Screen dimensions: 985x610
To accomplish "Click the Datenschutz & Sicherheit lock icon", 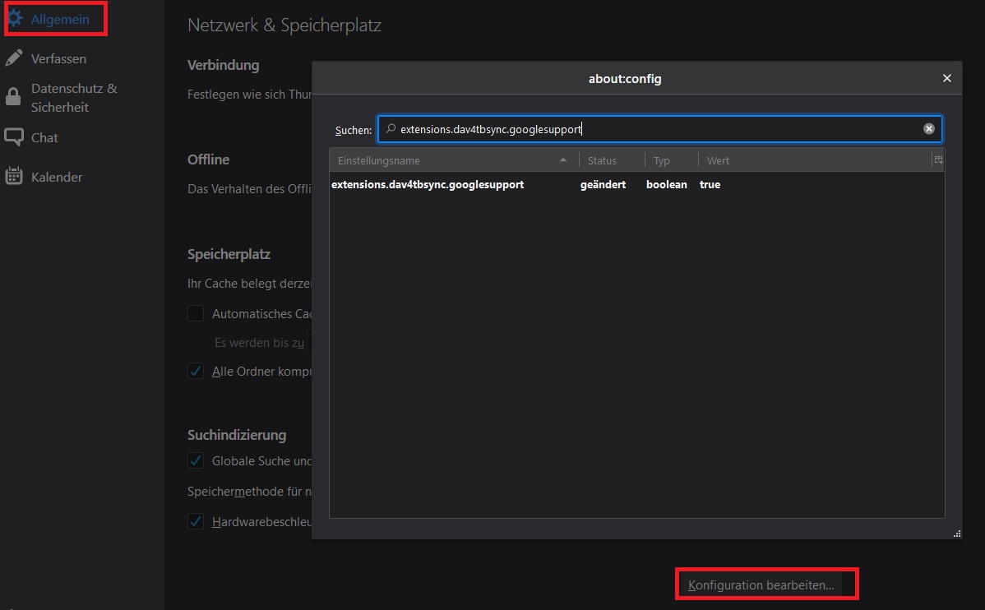I will [14, 97].
